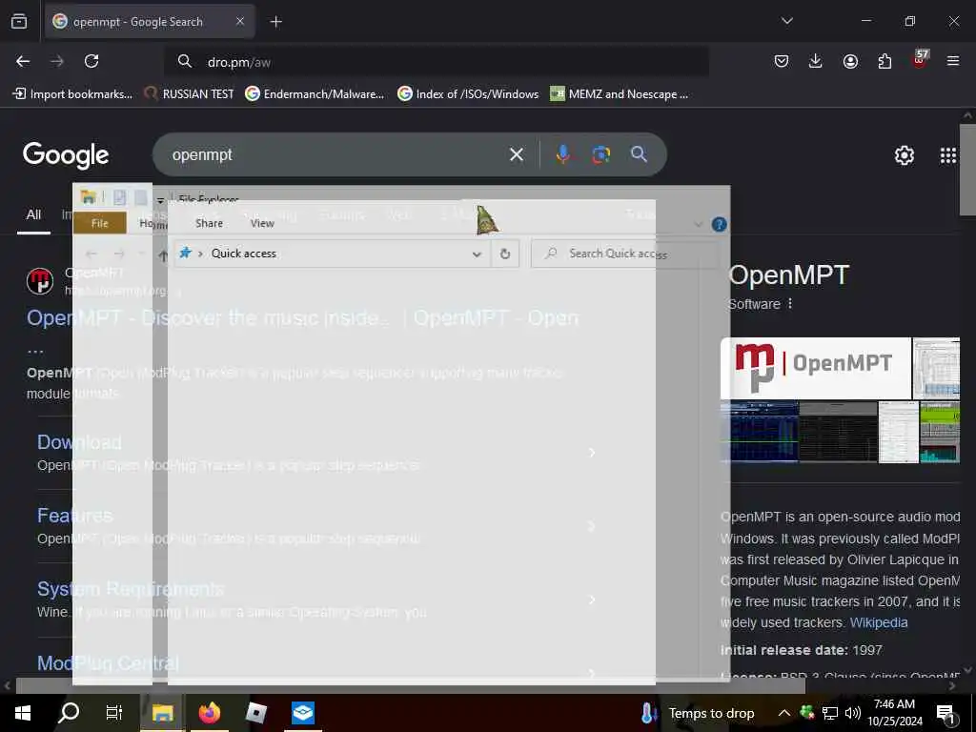Open a new Firefox tab with plus
Screen dimensions: 976x732
coord(275,22)
